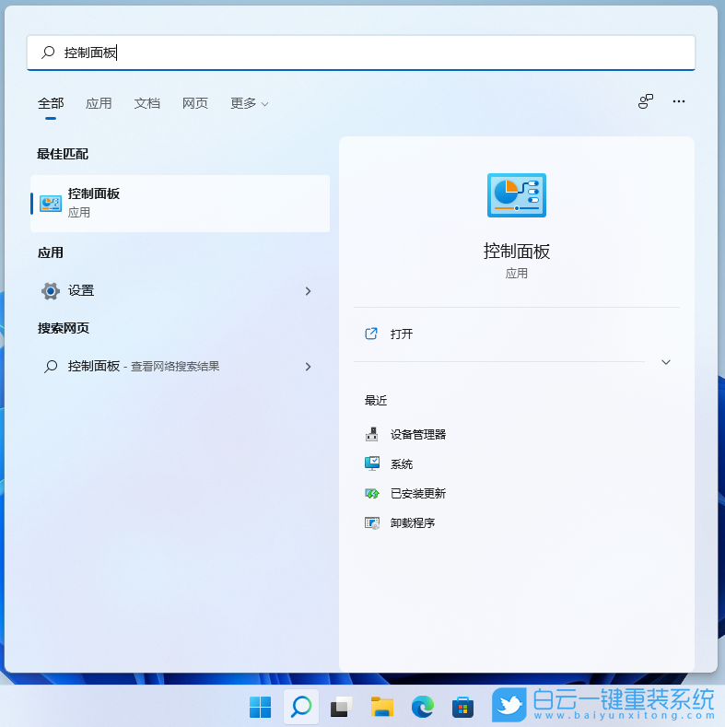Screen dimensions: 725x727
Task: Expand the 设置 result chevron
Action: tap(308, 291)
